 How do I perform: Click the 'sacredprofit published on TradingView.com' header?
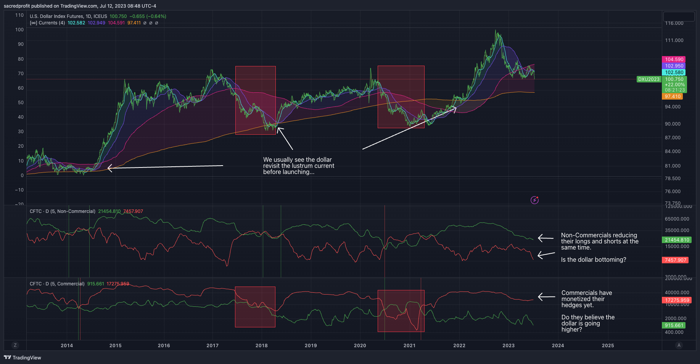pos(80,6)
